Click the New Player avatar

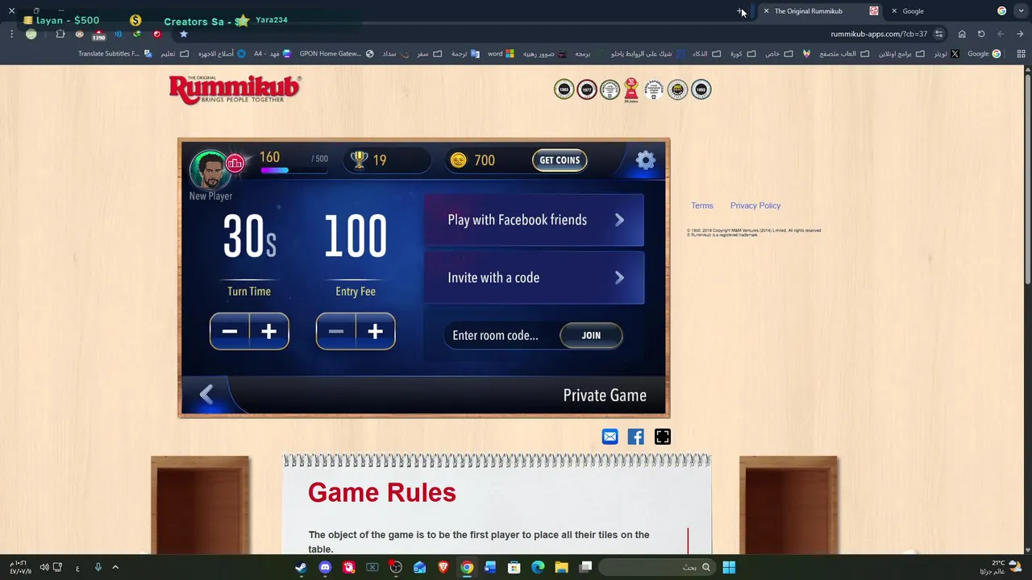pyautogui.click(x=210, y=169)
